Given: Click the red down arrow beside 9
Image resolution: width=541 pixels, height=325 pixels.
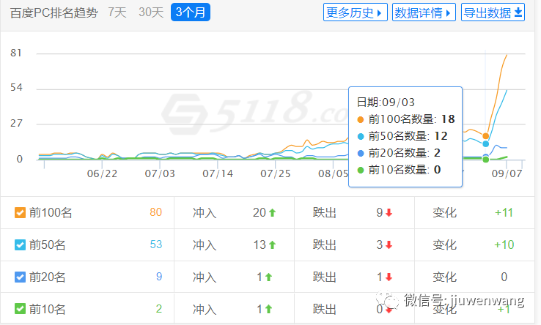Looking at the screenshot, I should click(x=389, y=213).
